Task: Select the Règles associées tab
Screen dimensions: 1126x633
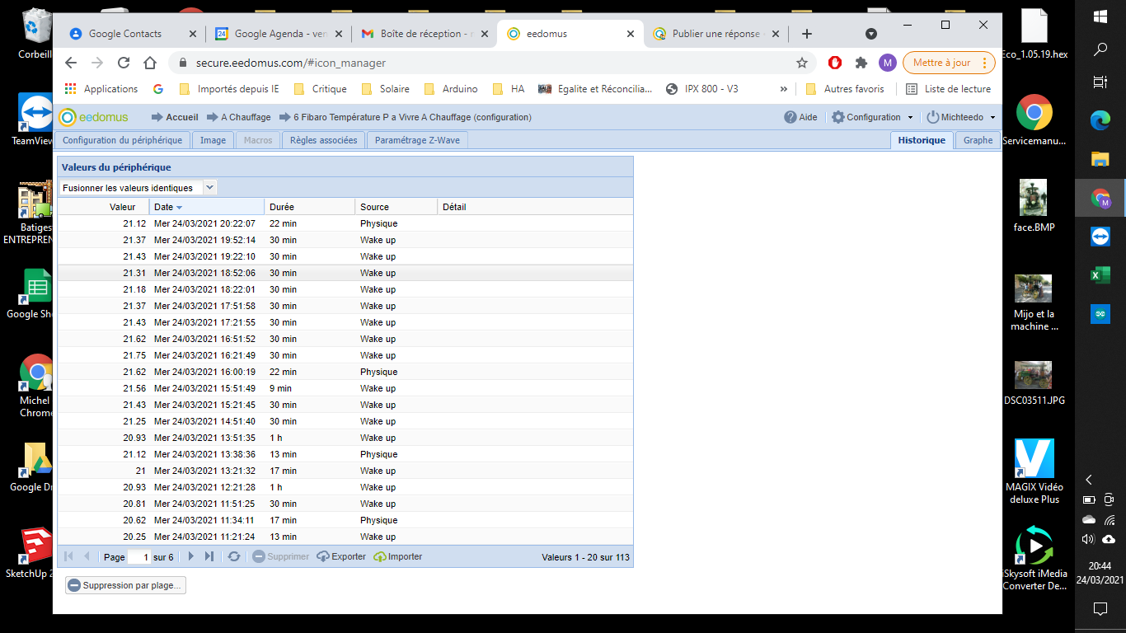Action: (323, 140)
